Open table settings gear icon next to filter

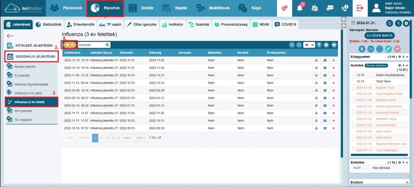click(326, 45)
